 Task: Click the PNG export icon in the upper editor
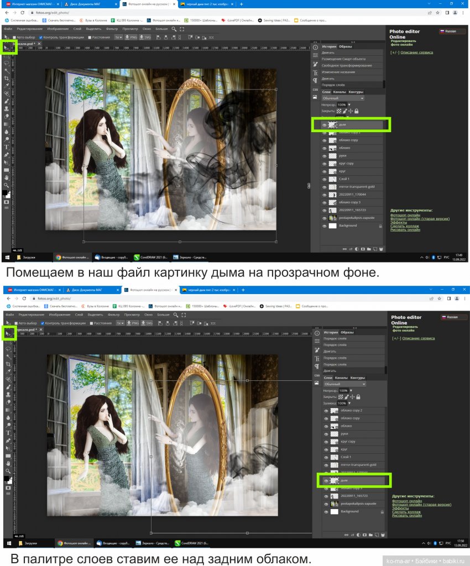pos(132,37)
